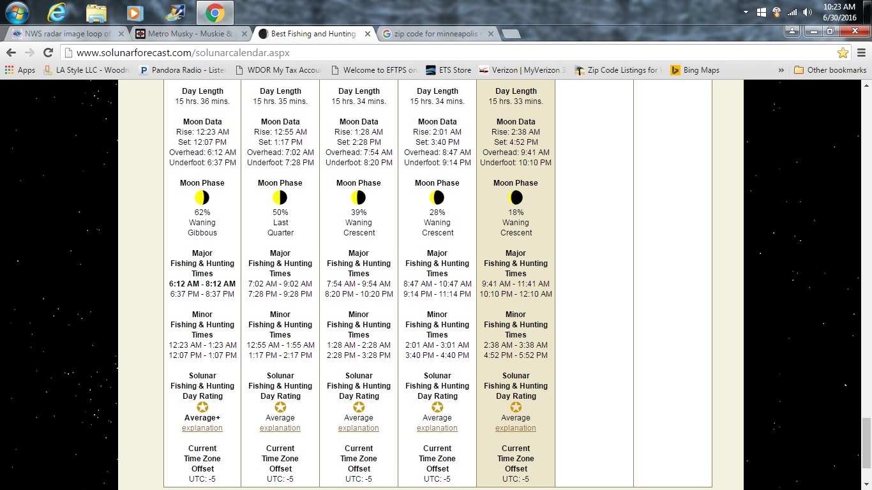Open the Pandora Radio bookmark

point(182,70)
